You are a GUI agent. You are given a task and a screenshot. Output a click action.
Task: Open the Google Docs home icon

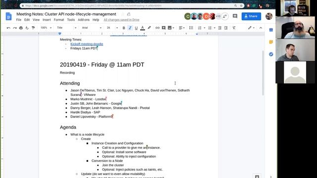[8, 16]
